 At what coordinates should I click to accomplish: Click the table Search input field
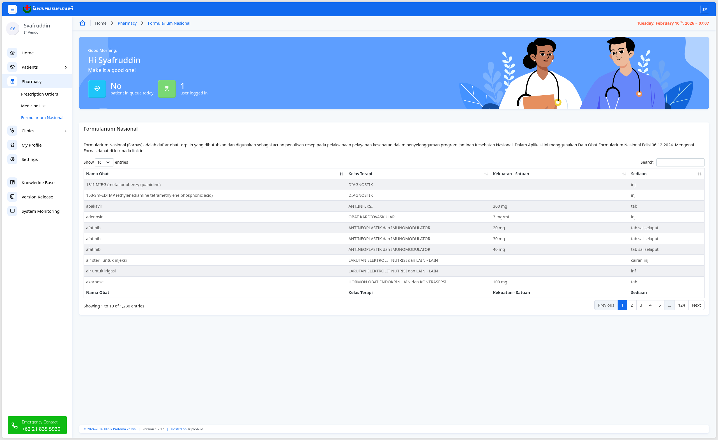(680, 162)
